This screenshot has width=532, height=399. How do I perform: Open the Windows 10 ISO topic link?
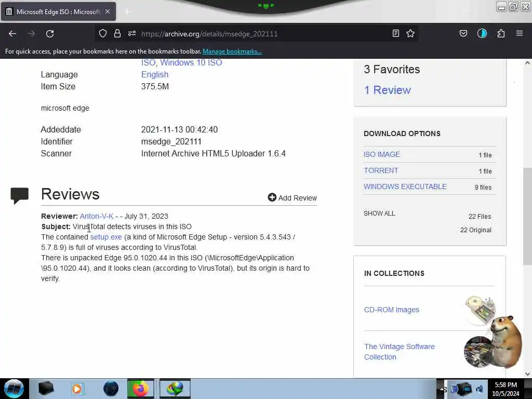coord(191,62)
